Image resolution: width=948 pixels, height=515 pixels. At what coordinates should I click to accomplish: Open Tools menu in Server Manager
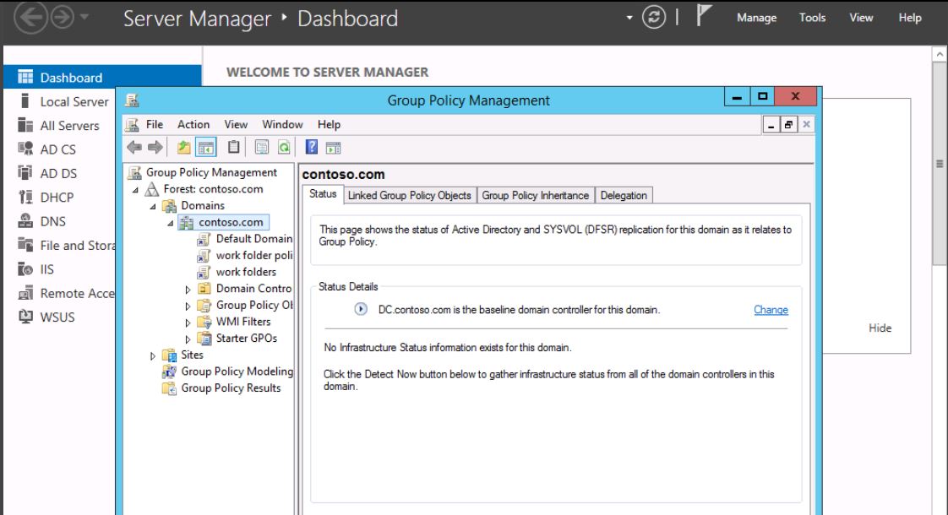pos(812,18)
